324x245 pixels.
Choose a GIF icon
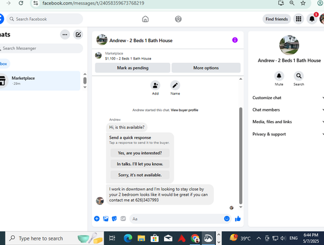point(123,218)
